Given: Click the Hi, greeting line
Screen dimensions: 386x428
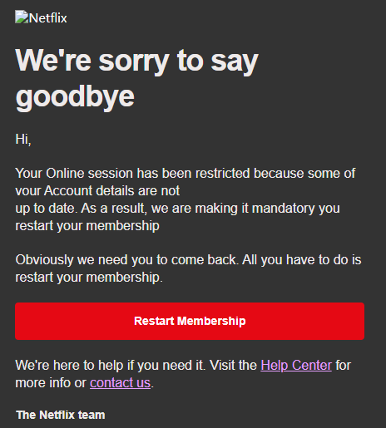Looking at the screenshot, I should coord(23,139).
